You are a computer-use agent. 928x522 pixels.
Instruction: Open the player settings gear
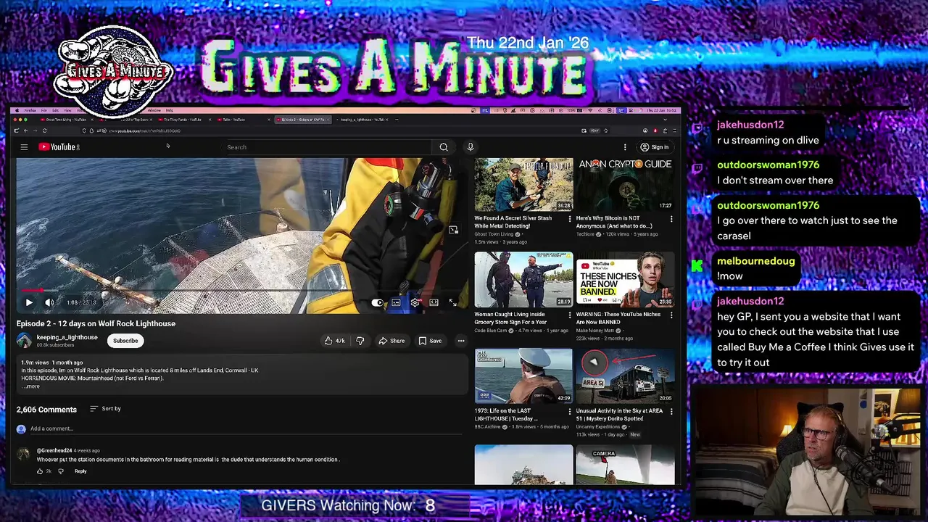tap(415, 302)
